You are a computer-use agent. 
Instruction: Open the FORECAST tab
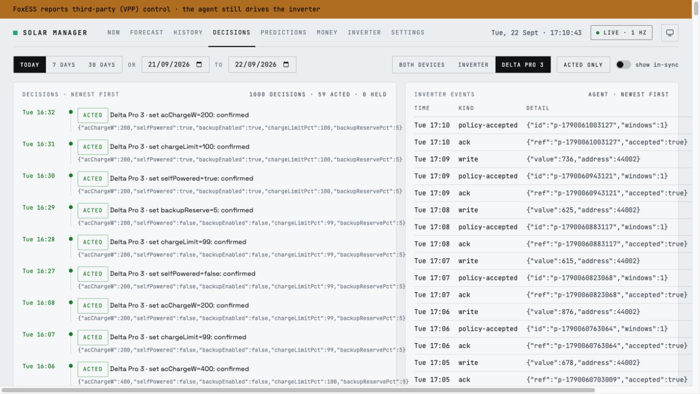147,32
